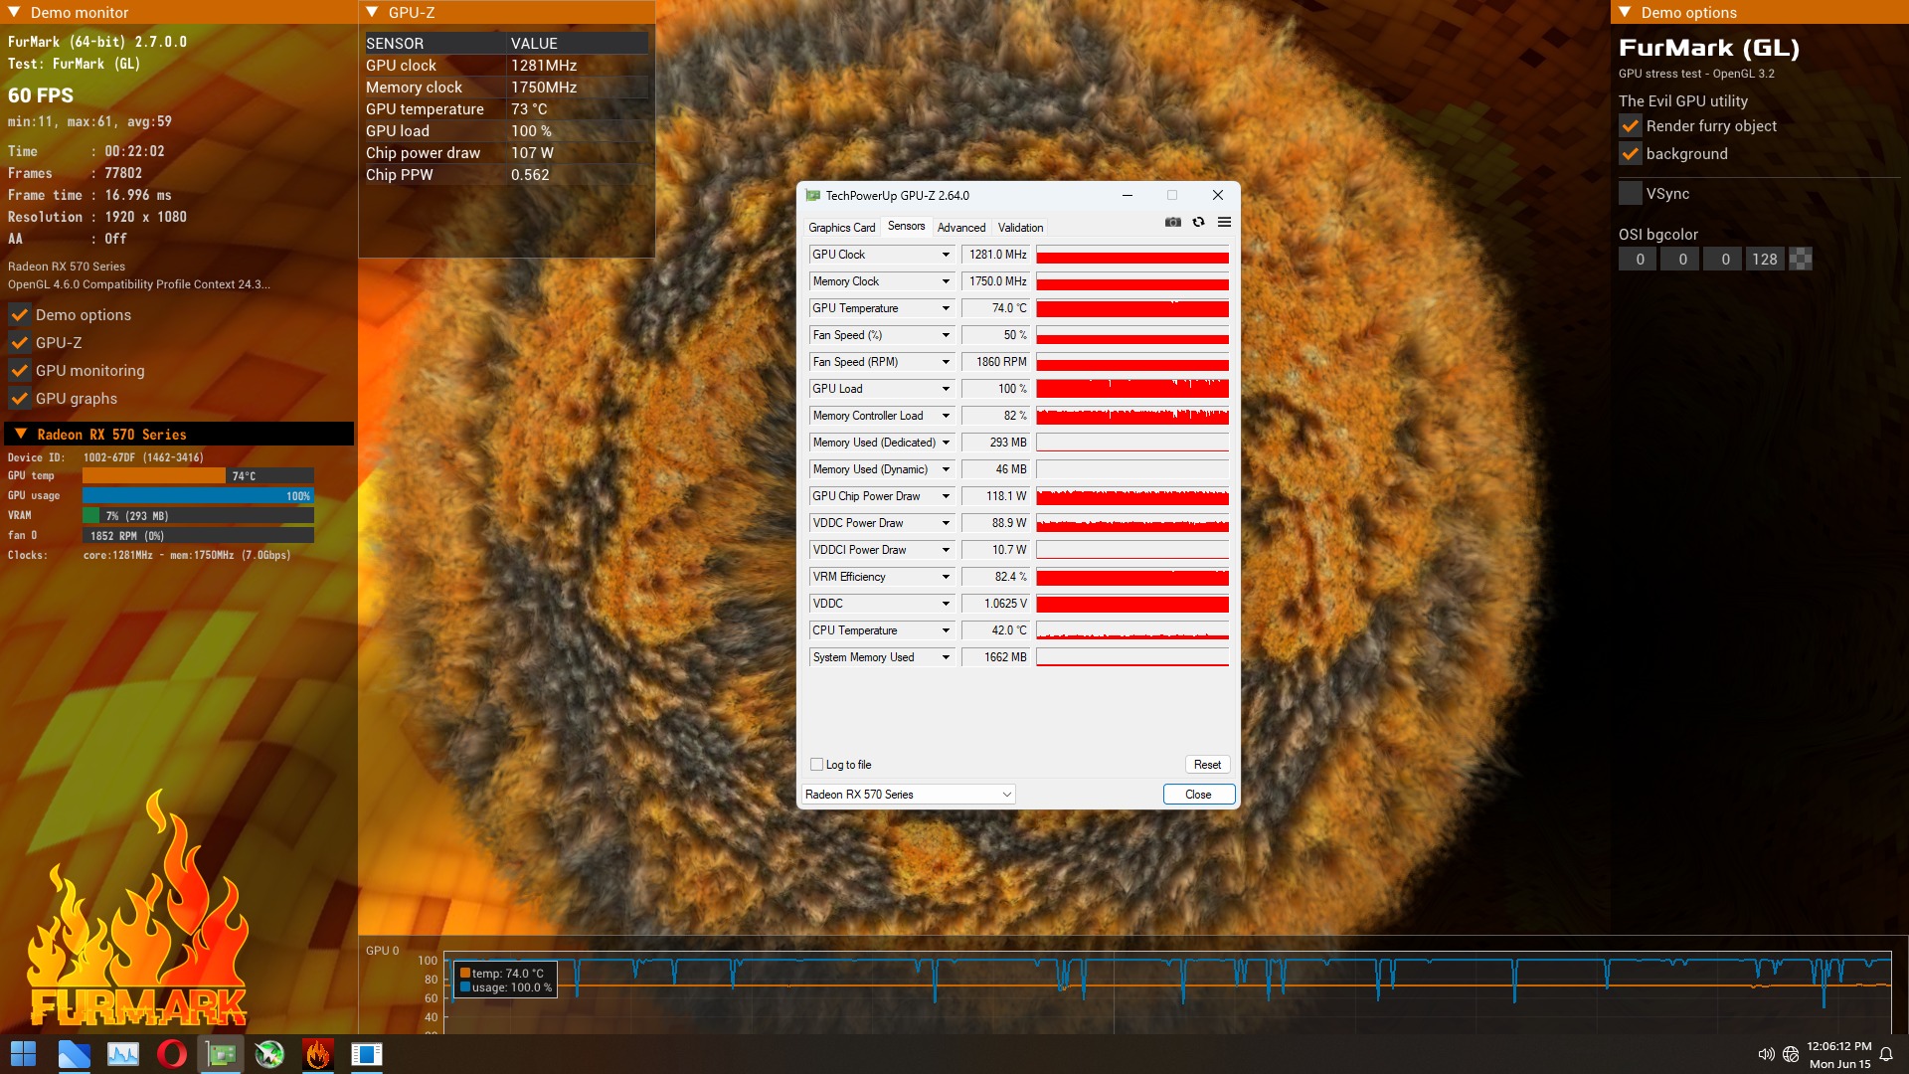The image size is (1909, 1074).
Task: Open the notification bell in the tray
Action: (x=1886, y=1054)
